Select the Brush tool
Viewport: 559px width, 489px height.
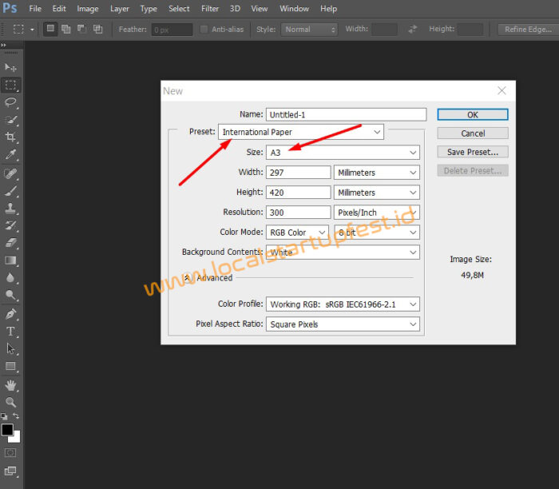(10, 191)
